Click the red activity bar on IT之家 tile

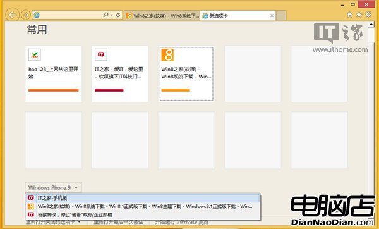[x=109, y=90]
